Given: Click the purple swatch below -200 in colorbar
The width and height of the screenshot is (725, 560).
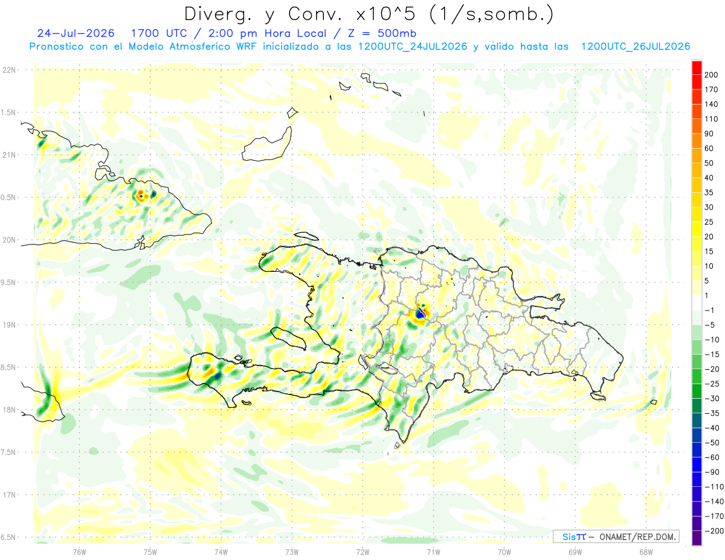Looking at the screenshot, I should 697,538.
